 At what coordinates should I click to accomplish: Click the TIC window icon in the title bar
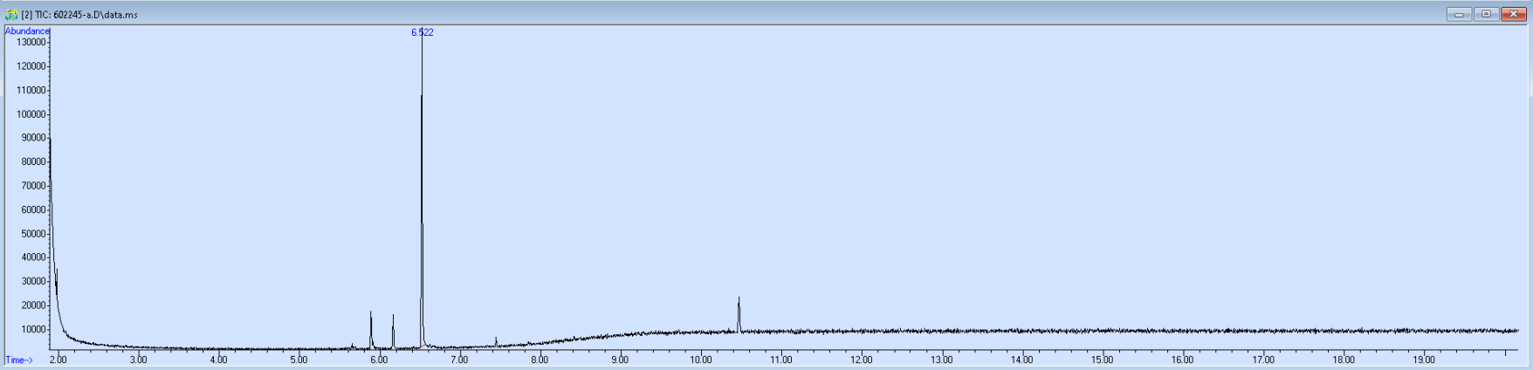point(11,15)
